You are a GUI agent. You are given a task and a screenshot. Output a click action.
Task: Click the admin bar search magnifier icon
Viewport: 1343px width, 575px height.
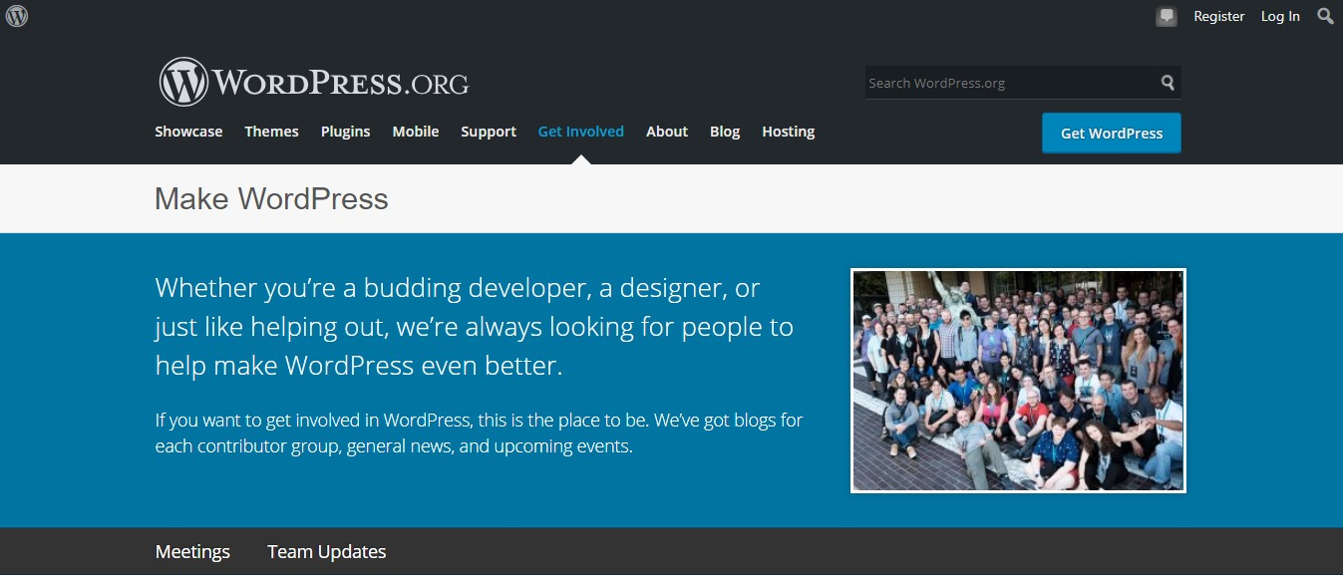pos(1325,16)
